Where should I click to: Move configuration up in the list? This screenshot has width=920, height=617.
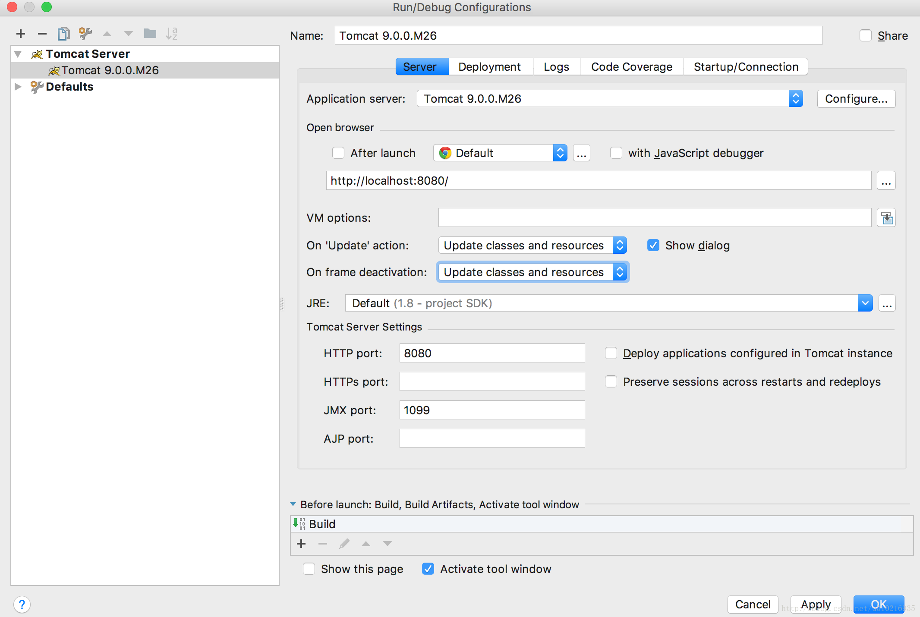click(107, 34)
